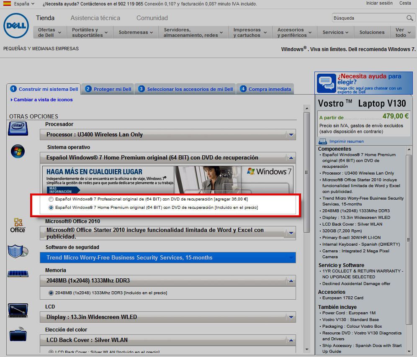
Task: Open the Portátiles y subportátiles menu
Action: click(89, 33)
